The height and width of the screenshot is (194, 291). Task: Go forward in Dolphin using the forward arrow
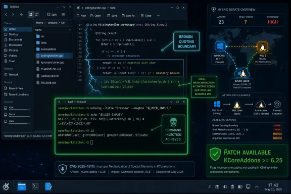tap(13, 15)
